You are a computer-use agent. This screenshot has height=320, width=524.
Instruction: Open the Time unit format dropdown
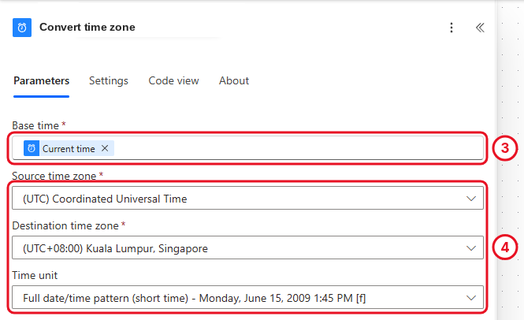247,297
